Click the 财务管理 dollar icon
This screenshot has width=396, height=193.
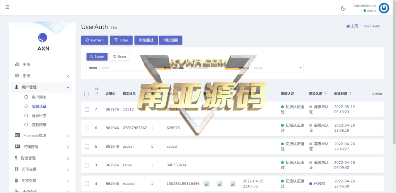pos(16,158)
